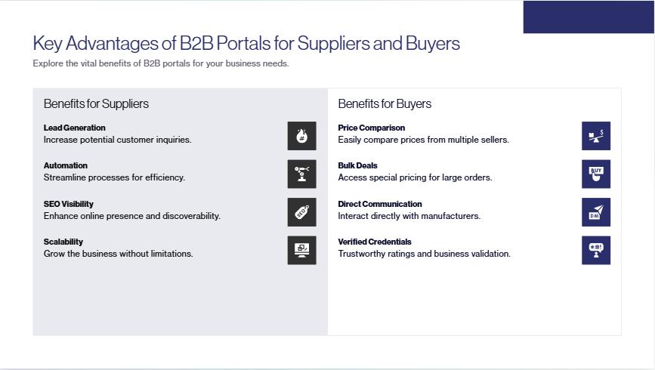Select the slide title about B2B Portals
655x370 pixels.
pyautogui.click(x=246, y=44)
